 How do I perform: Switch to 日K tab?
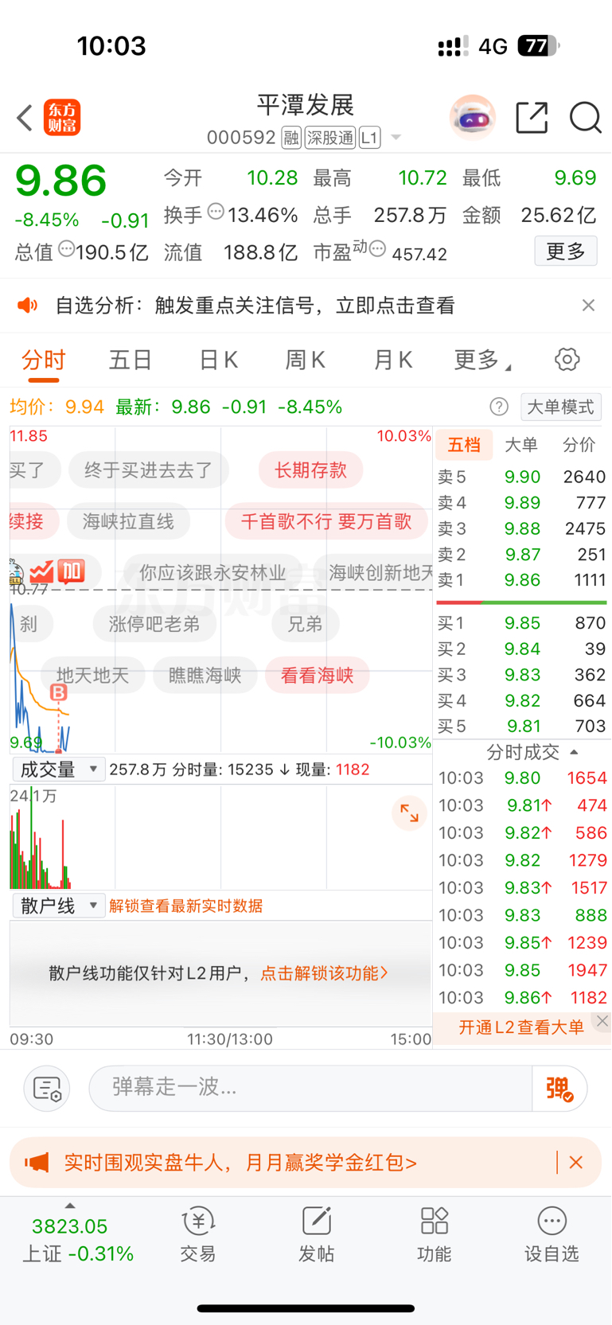pyautogui.click(x=218, y=360)
